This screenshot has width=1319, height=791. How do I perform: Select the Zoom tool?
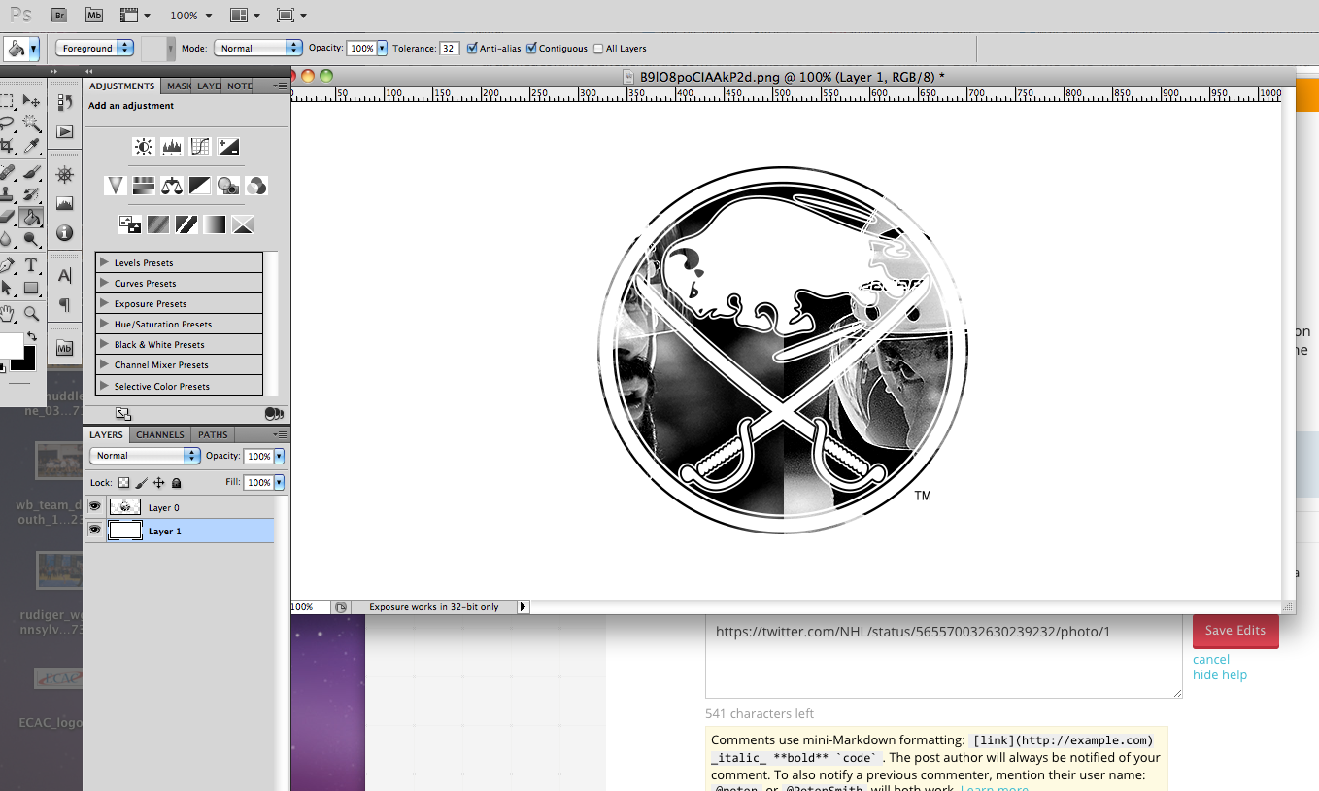tap(32, 314)
